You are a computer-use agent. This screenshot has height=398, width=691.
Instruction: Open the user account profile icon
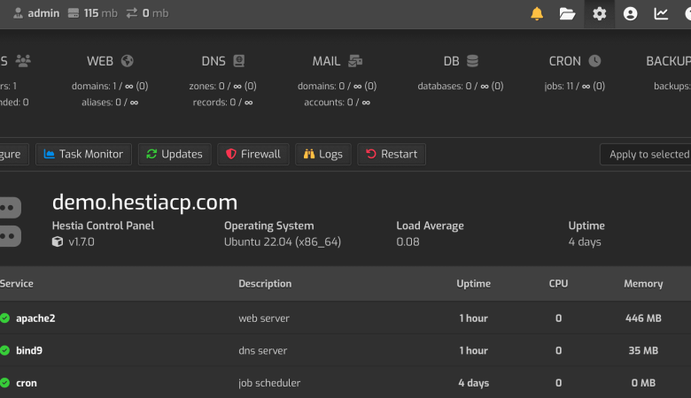click(630, 13)
